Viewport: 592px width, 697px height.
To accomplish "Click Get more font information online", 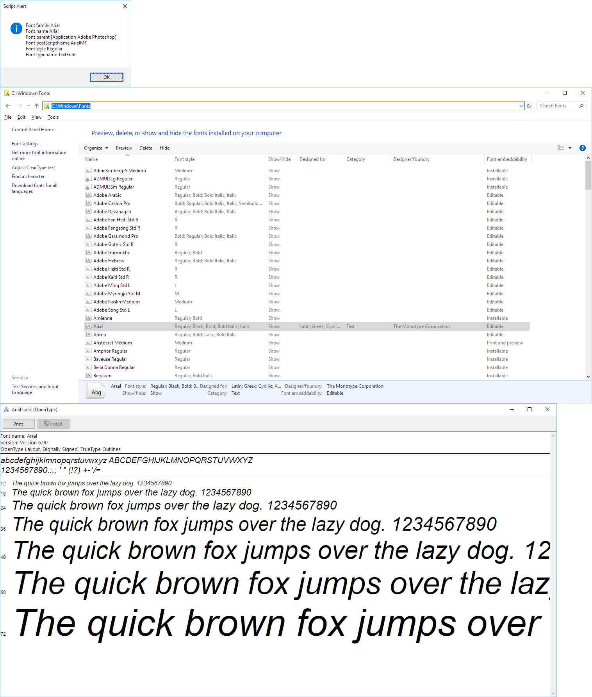I will click(x=39, y=155).
